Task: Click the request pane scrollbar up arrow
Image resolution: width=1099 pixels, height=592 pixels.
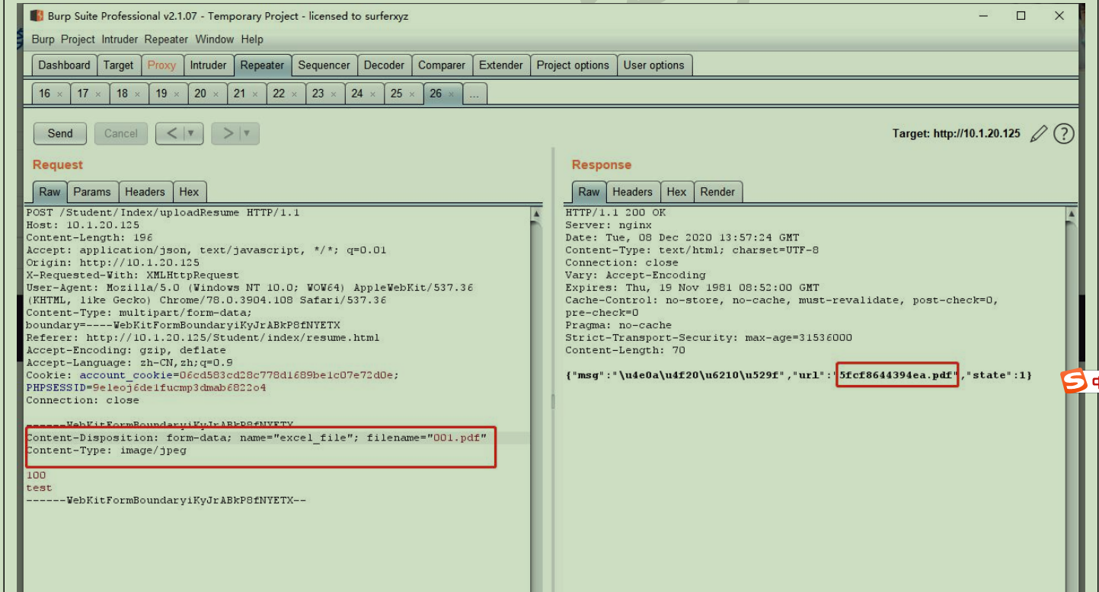Action: (x=536, y=214)
